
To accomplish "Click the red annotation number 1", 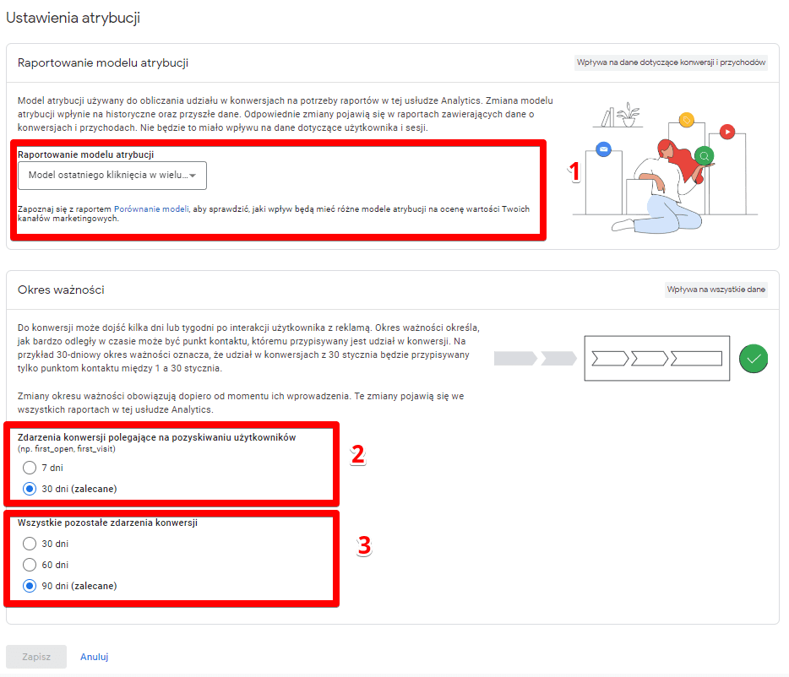I will [x=574, y=172].
